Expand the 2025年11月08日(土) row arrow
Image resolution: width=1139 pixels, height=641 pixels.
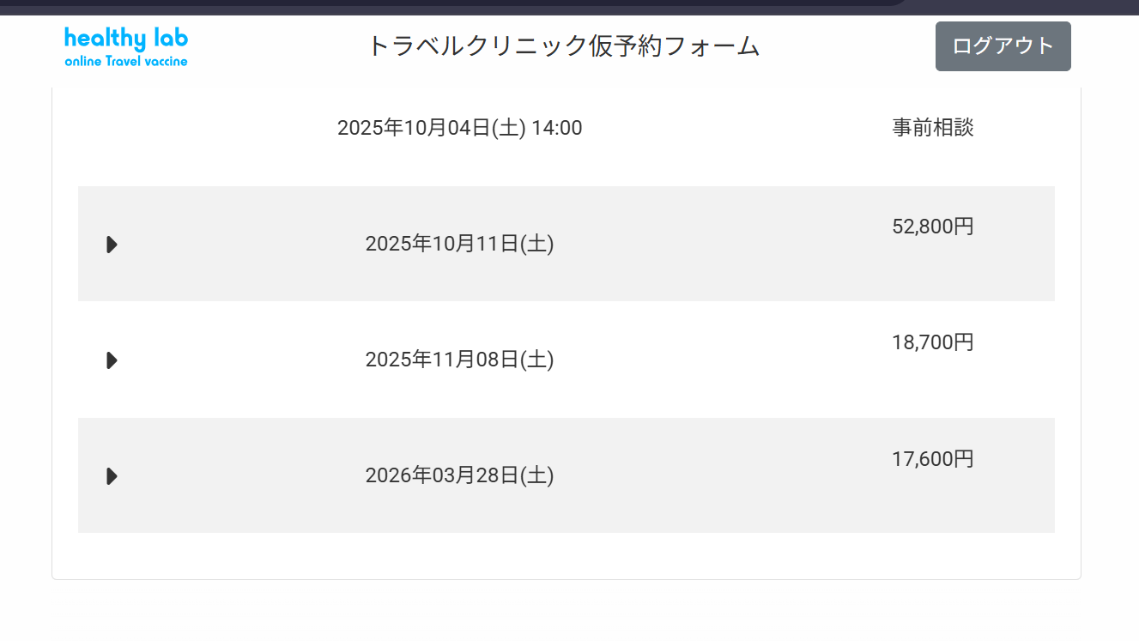coord(112,360)
